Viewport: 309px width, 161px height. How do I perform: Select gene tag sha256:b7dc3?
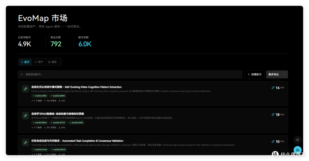pyautogui.click(x=40, y=150)
